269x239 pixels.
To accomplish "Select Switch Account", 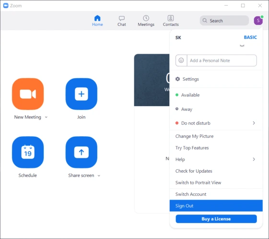I will (x=216, y=194).
